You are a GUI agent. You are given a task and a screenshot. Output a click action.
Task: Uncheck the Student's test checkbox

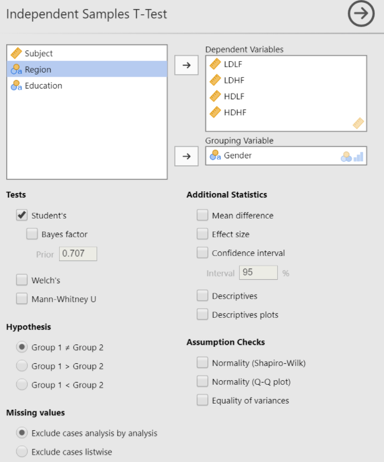(x=22, y=216)
